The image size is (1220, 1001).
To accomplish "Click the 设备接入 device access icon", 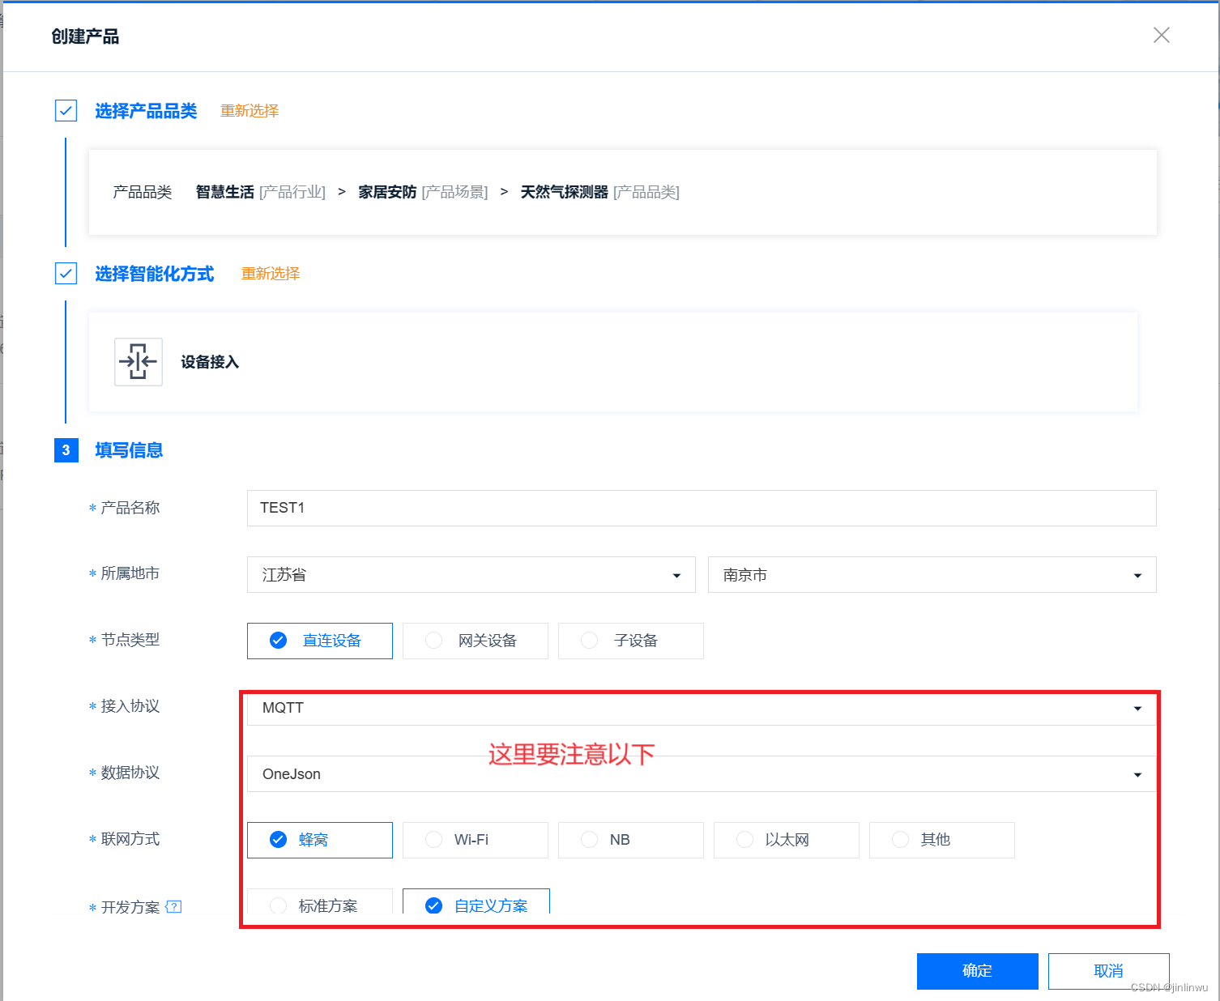I will tap(138, 362).
